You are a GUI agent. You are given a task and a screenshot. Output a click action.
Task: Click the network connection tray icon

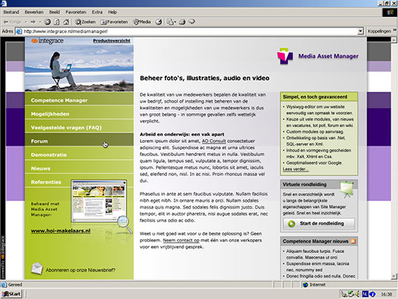(x=344, y=294)
